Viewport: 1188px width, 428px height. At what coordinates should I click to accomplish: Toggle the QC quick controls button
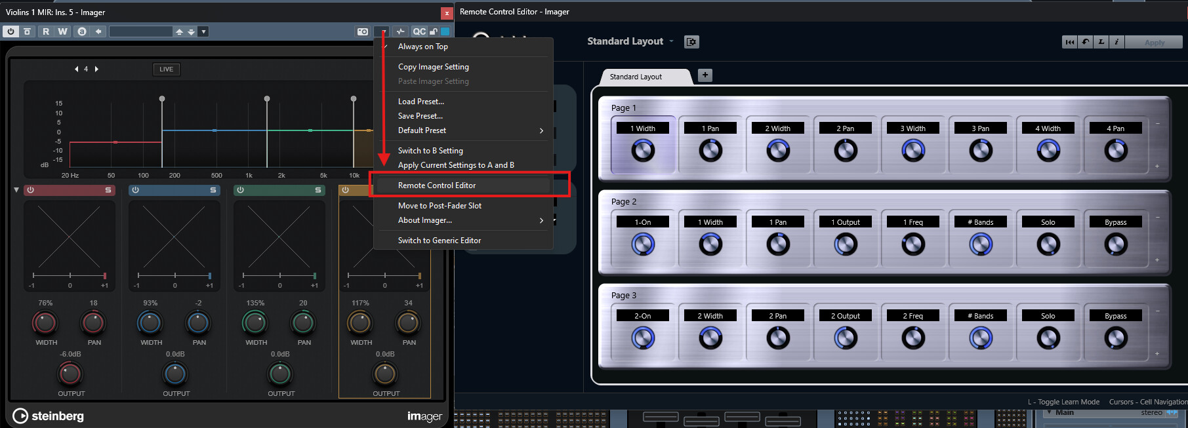coord(419,31)
